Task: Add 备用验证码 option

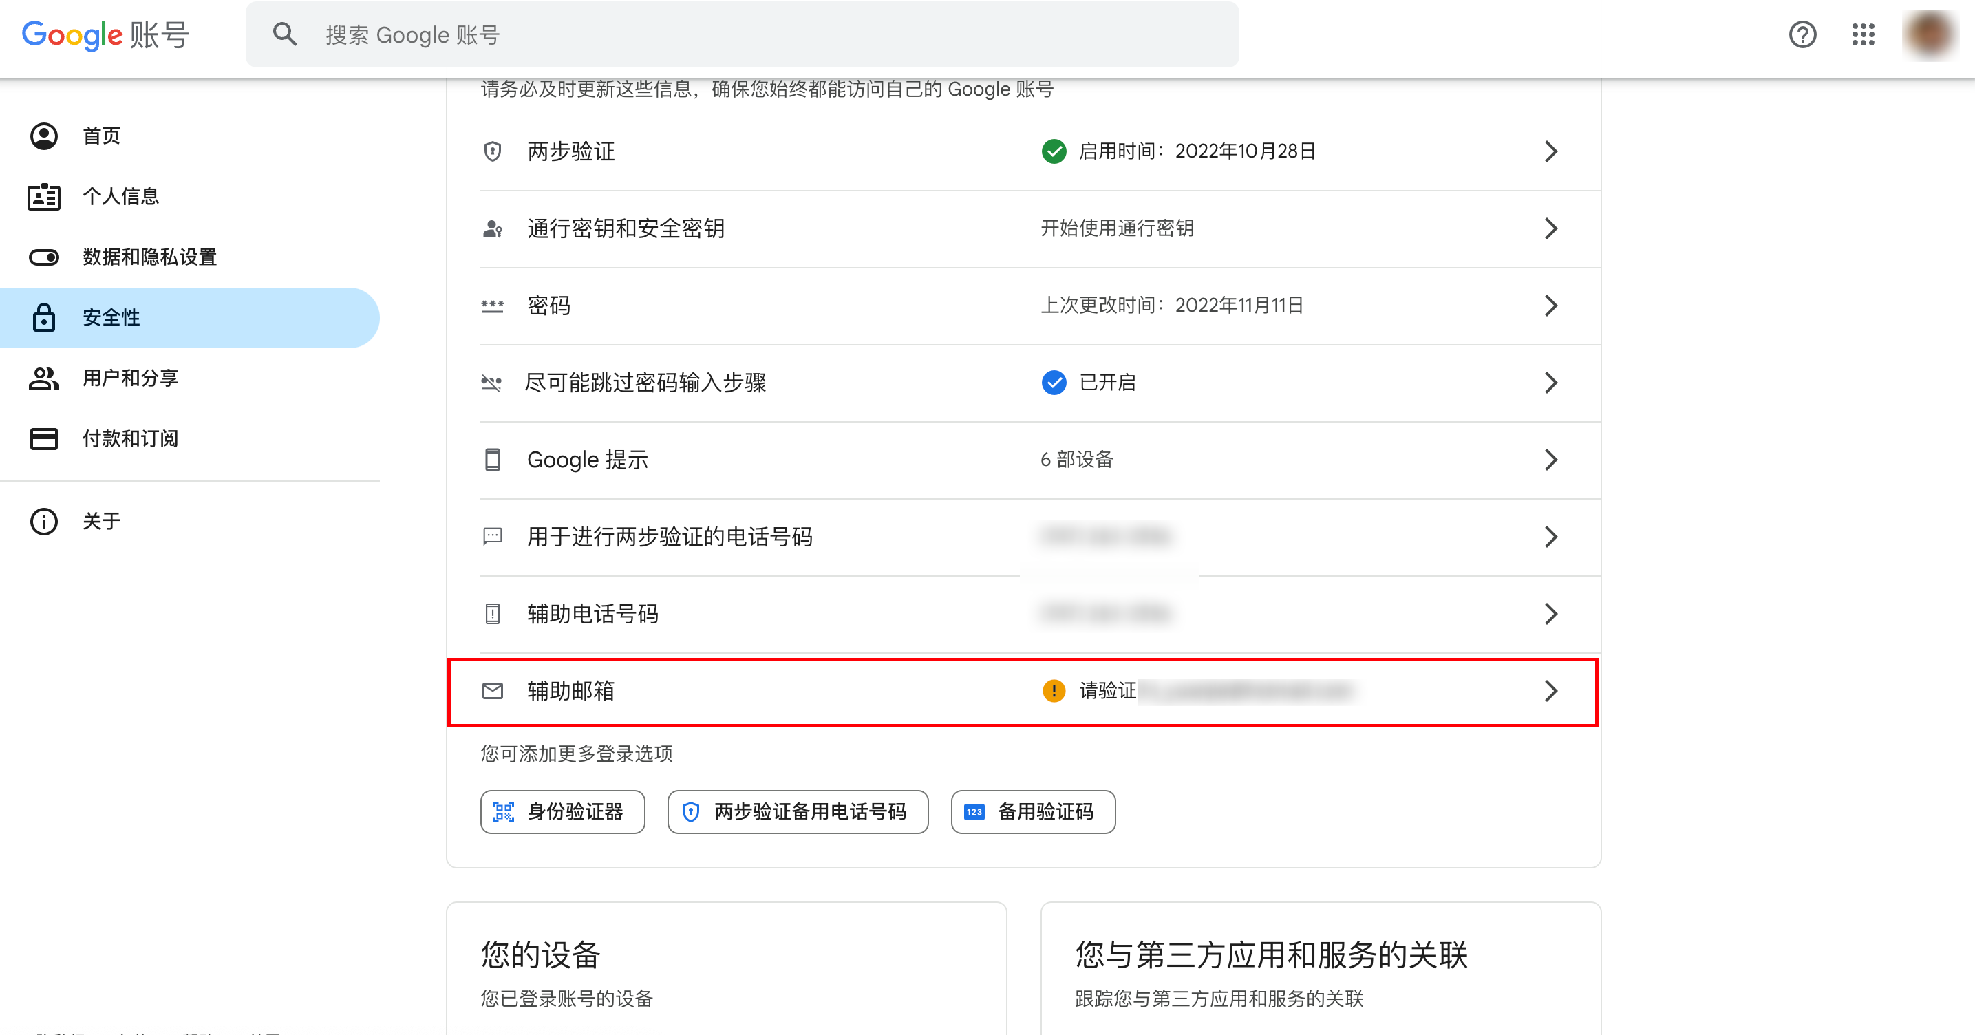Action: [x=1033, y=812]
